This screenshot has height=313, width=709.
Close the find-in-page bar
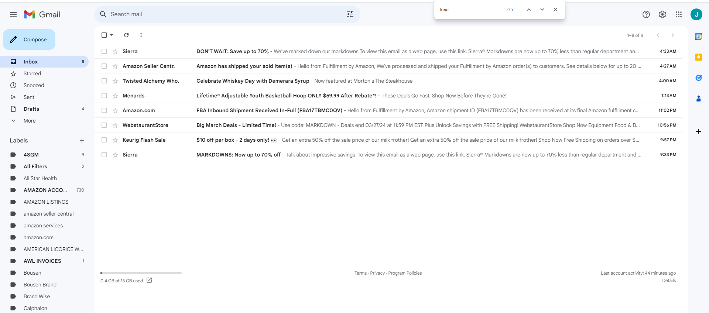tap(555, 10)
